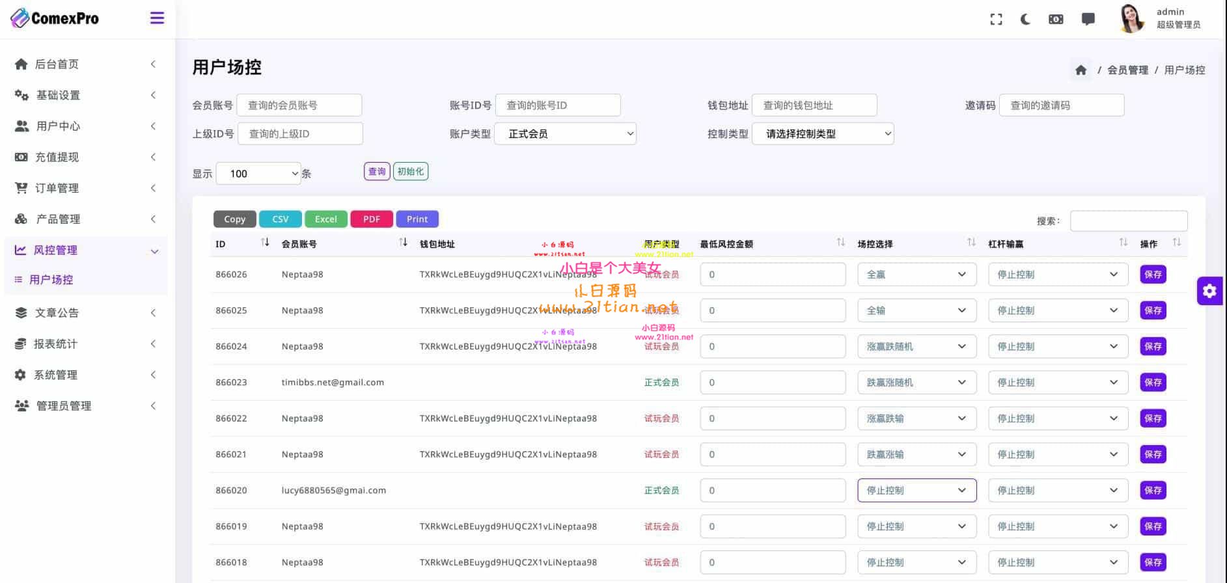This screenshot has width=1227, height=583.
Task: Focus the 账号ID号 search field
Action: pos(558,105)
